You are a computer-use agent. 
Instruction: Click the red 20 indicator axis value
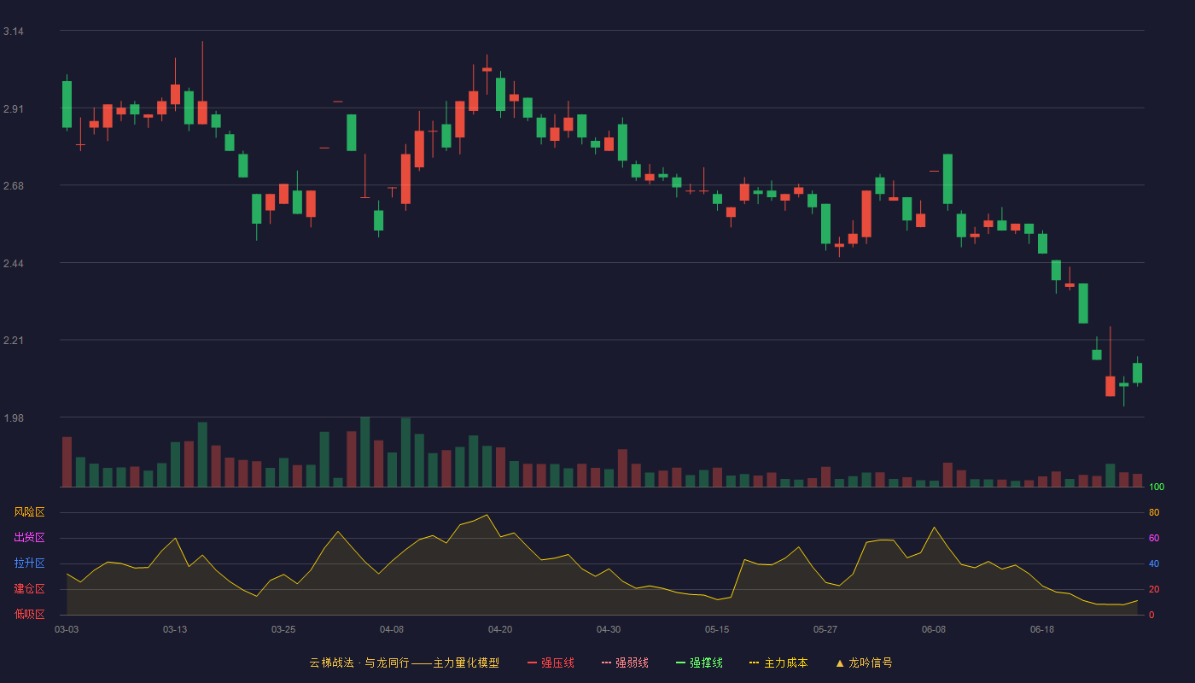[x=1154, y=589]
